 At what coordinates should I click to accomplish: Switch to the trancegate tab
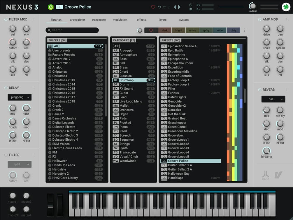click(x=99, y=20)
